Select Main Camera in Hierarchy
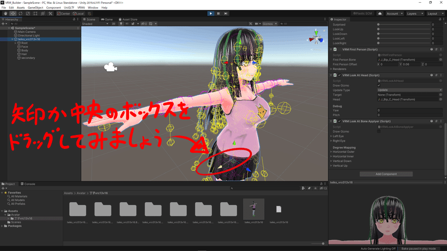The height and width of the screenshot is (251, 447). coord(27,32)
